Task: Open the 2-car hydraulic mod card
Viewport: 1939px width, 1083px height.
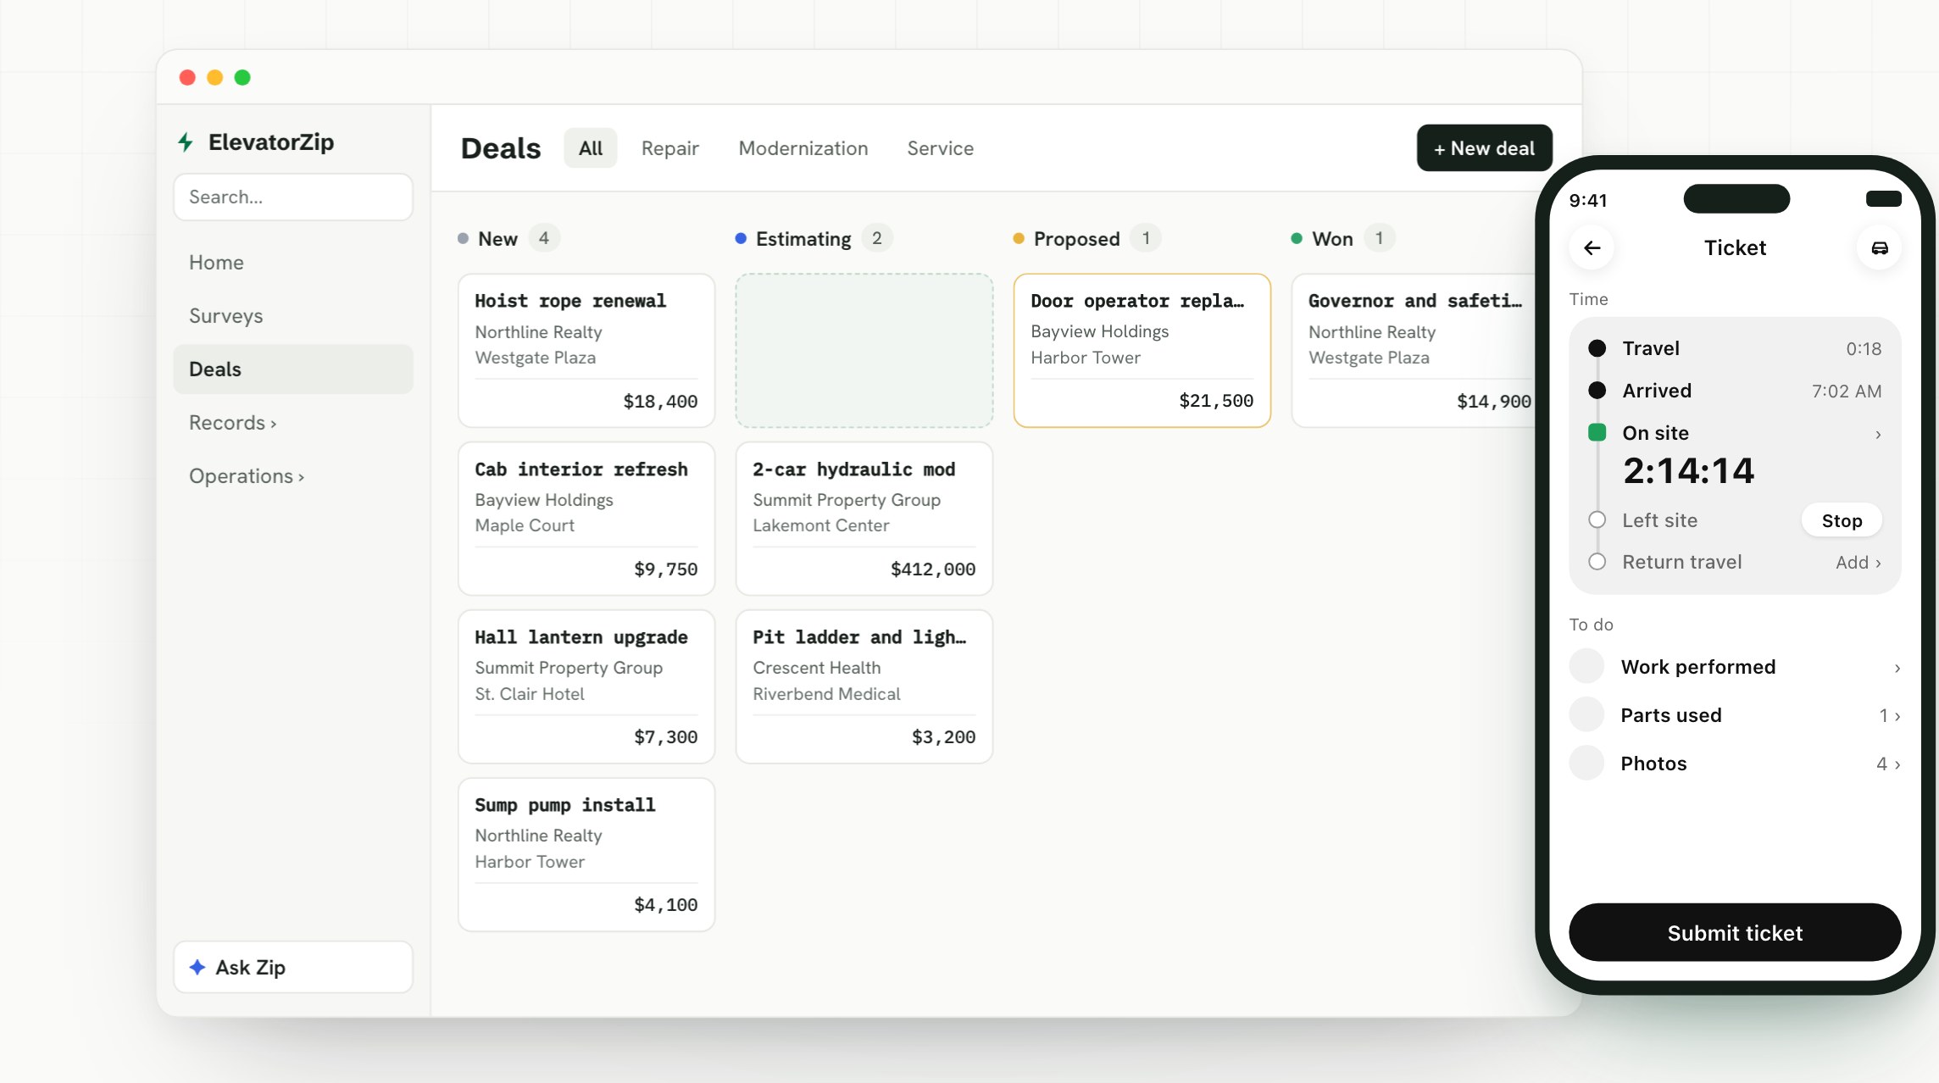Action: [x=864, y=518]
